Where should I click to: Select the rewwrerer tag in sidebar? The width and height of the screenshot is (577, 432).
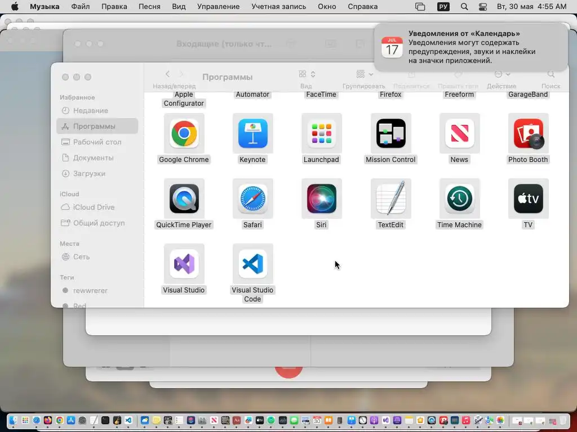pos(97,291)
